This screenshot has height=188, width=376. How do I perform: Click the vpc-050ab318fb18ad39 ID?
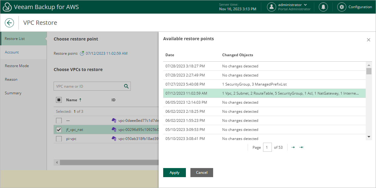[x=138, y=139]
